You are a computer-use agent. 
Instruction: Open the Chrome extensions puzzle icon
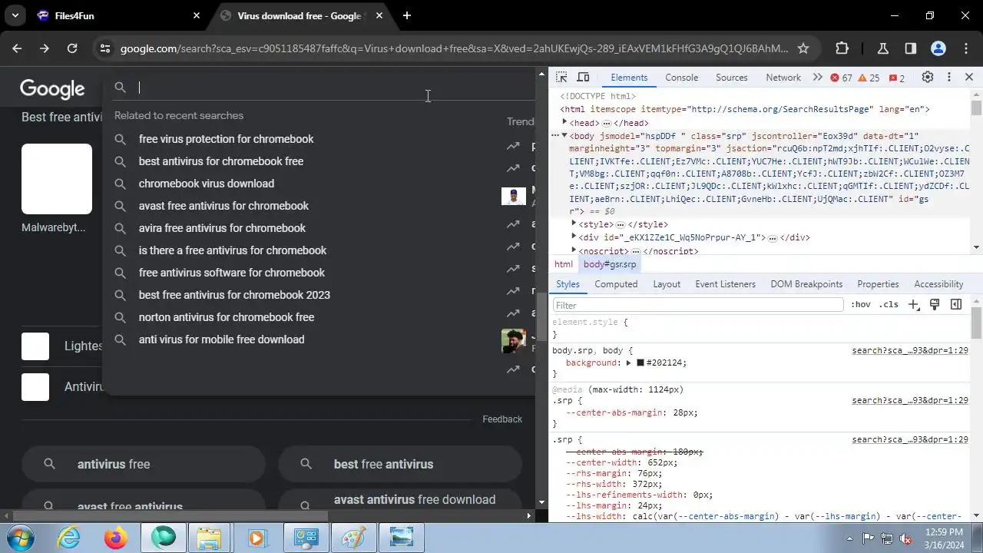point(842,48)
